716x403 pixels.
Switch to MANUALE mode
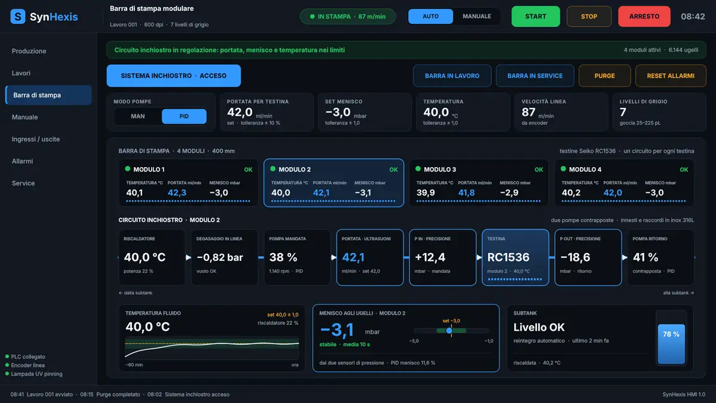[x=477, y=17]
